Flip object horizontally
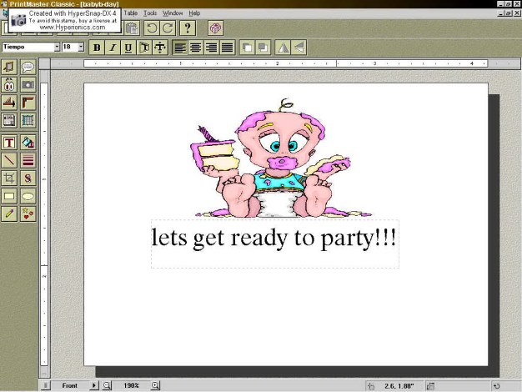Viewport: 522px width, 392px height. click(x=283, y=48)
